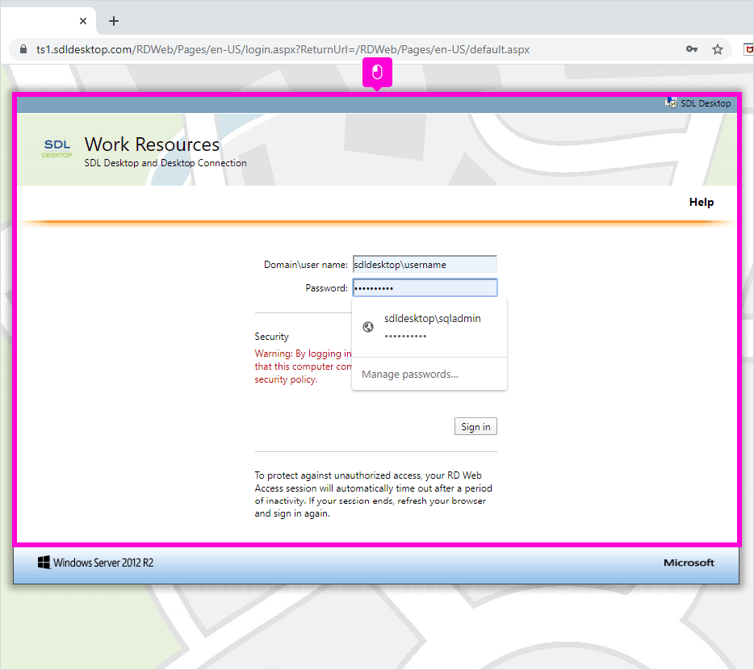The height and width of the screenshot is (670, 754).
Task: Click the session timeout notice paragraph
Action: [373, 495]
